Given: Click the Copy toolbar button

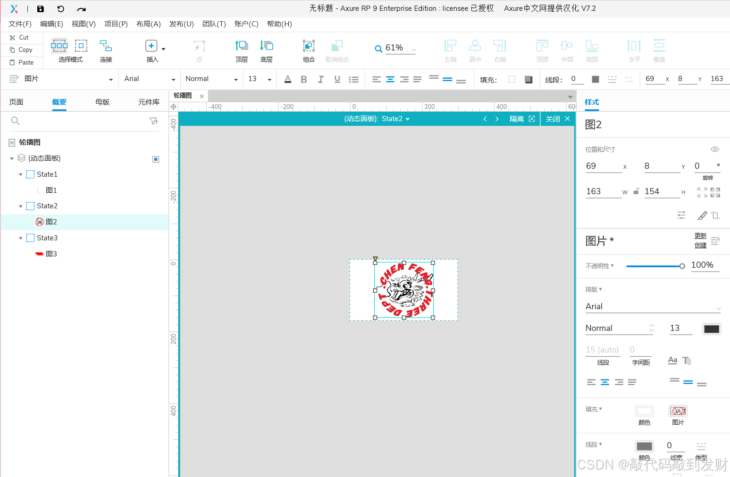Looking at the screenshot, I should 21,49.
